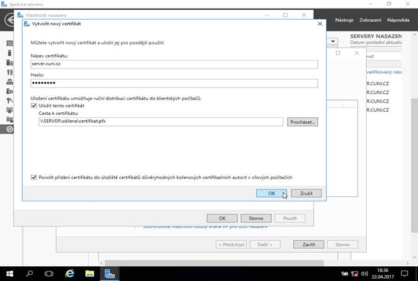Focus Heslo password field
The width and height of the screenshot is (418, 281).
pos(174,83)
